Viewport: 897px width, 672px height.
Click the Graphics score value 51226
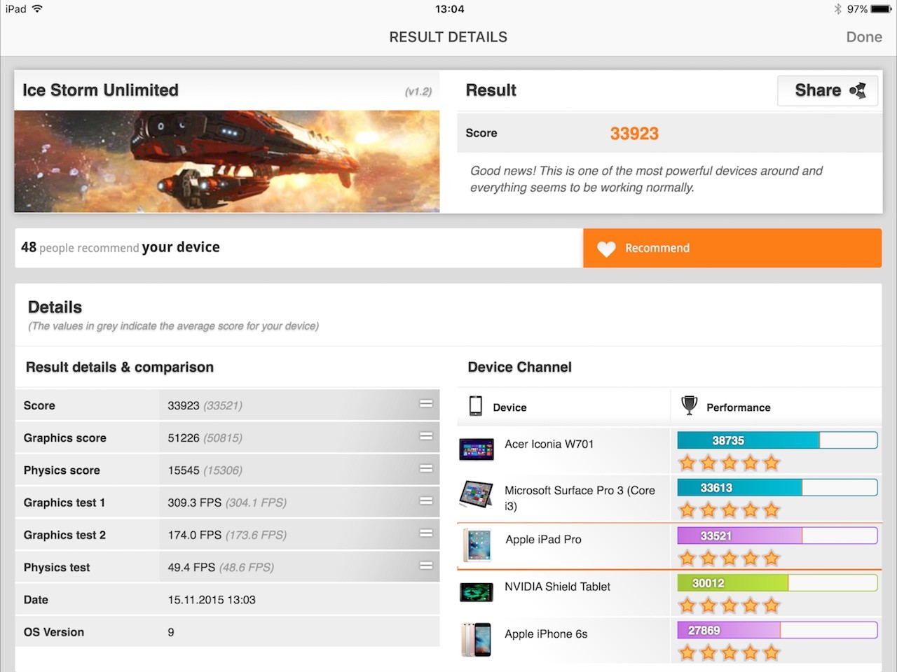184,438
